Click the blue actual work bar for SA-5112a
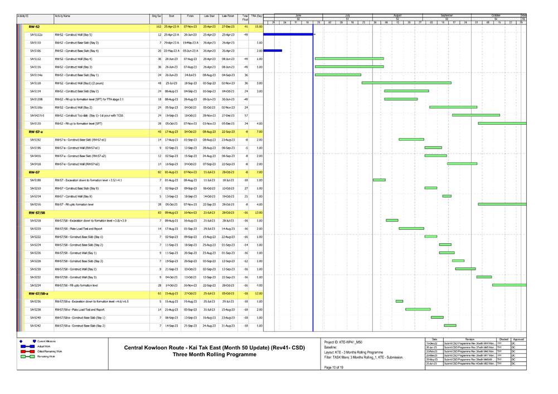 pos(290,35)
